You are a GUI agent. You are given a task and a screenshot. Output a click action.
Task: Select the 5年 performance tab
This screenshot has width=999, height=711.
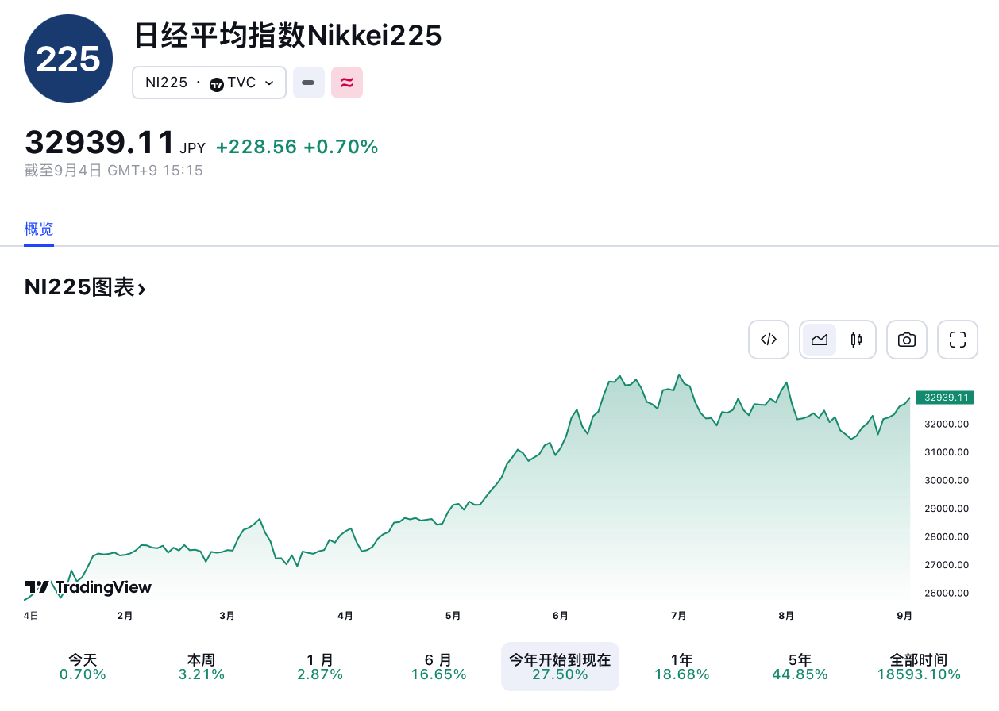[800, 667]
